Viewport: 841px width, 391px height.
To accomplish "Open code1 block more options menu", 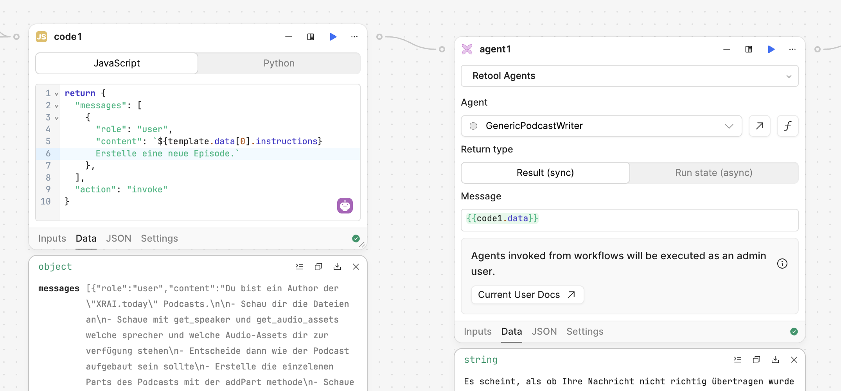I will pos(354,37).
